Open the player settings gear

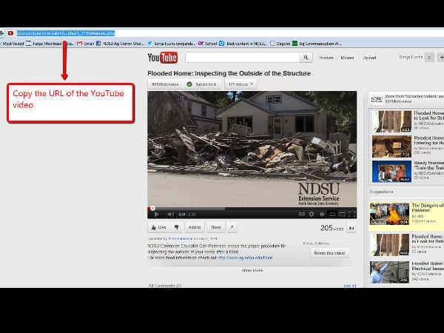[312, 214]
